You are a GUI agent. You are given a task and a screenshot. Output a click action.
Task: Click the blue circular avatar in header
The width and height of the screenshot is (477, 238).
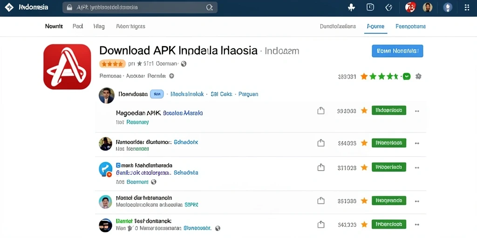tap(448, 7)
